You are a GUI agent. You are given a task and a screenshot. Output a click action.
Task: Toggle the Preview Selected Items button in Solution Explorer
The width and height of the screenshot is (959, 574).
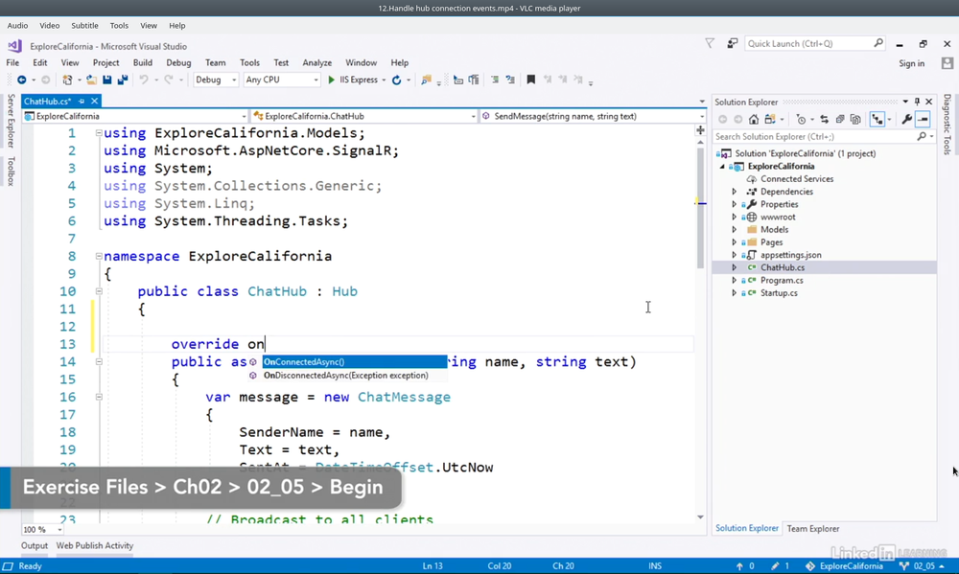923,119
